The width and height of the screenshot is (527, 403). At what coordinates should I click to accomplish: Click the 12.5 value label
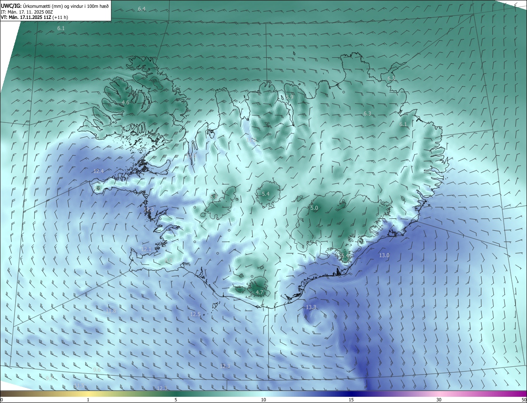(x=195, y=314)
